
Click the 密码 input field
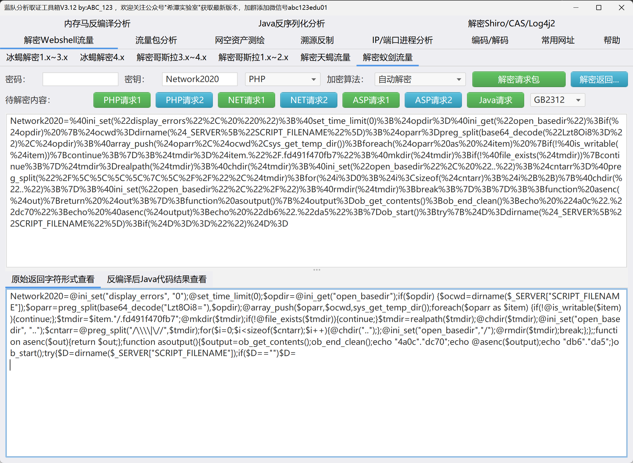click(80, 79)
